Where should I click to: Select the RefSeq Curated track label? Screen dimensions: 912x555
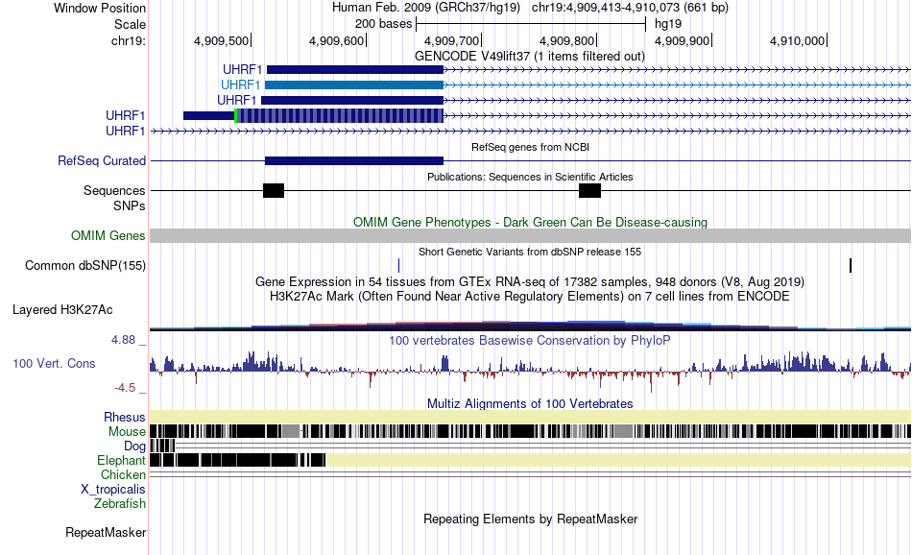click(102, 160)
